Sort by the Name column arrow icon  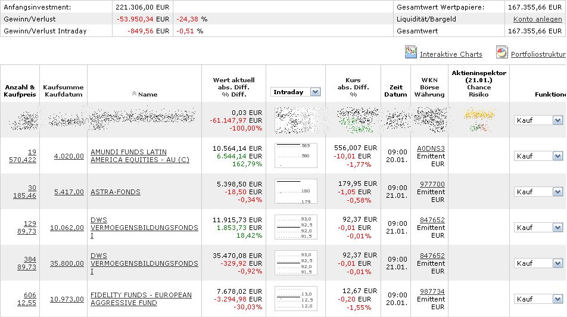coord(134,94)
